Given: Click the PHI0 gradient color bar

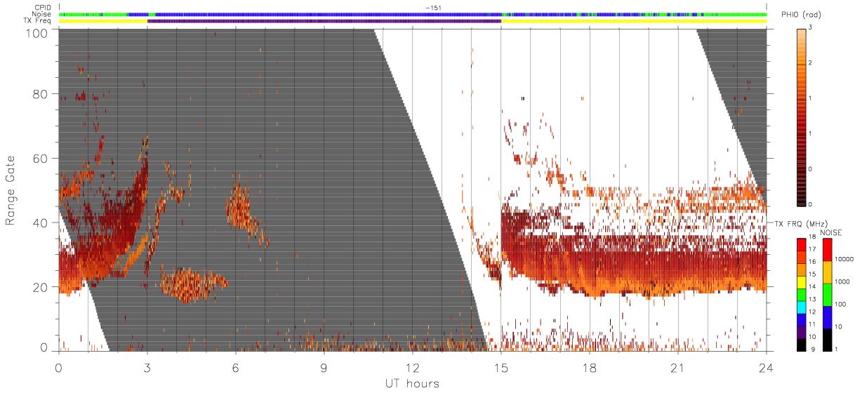Looking at the screenshot, I should click(803, 117).
